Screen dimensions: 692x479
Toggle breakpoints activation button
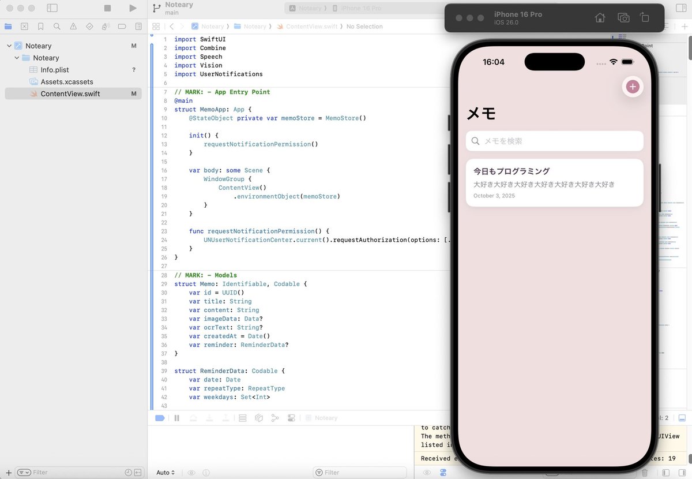click(x=160, y=418)
